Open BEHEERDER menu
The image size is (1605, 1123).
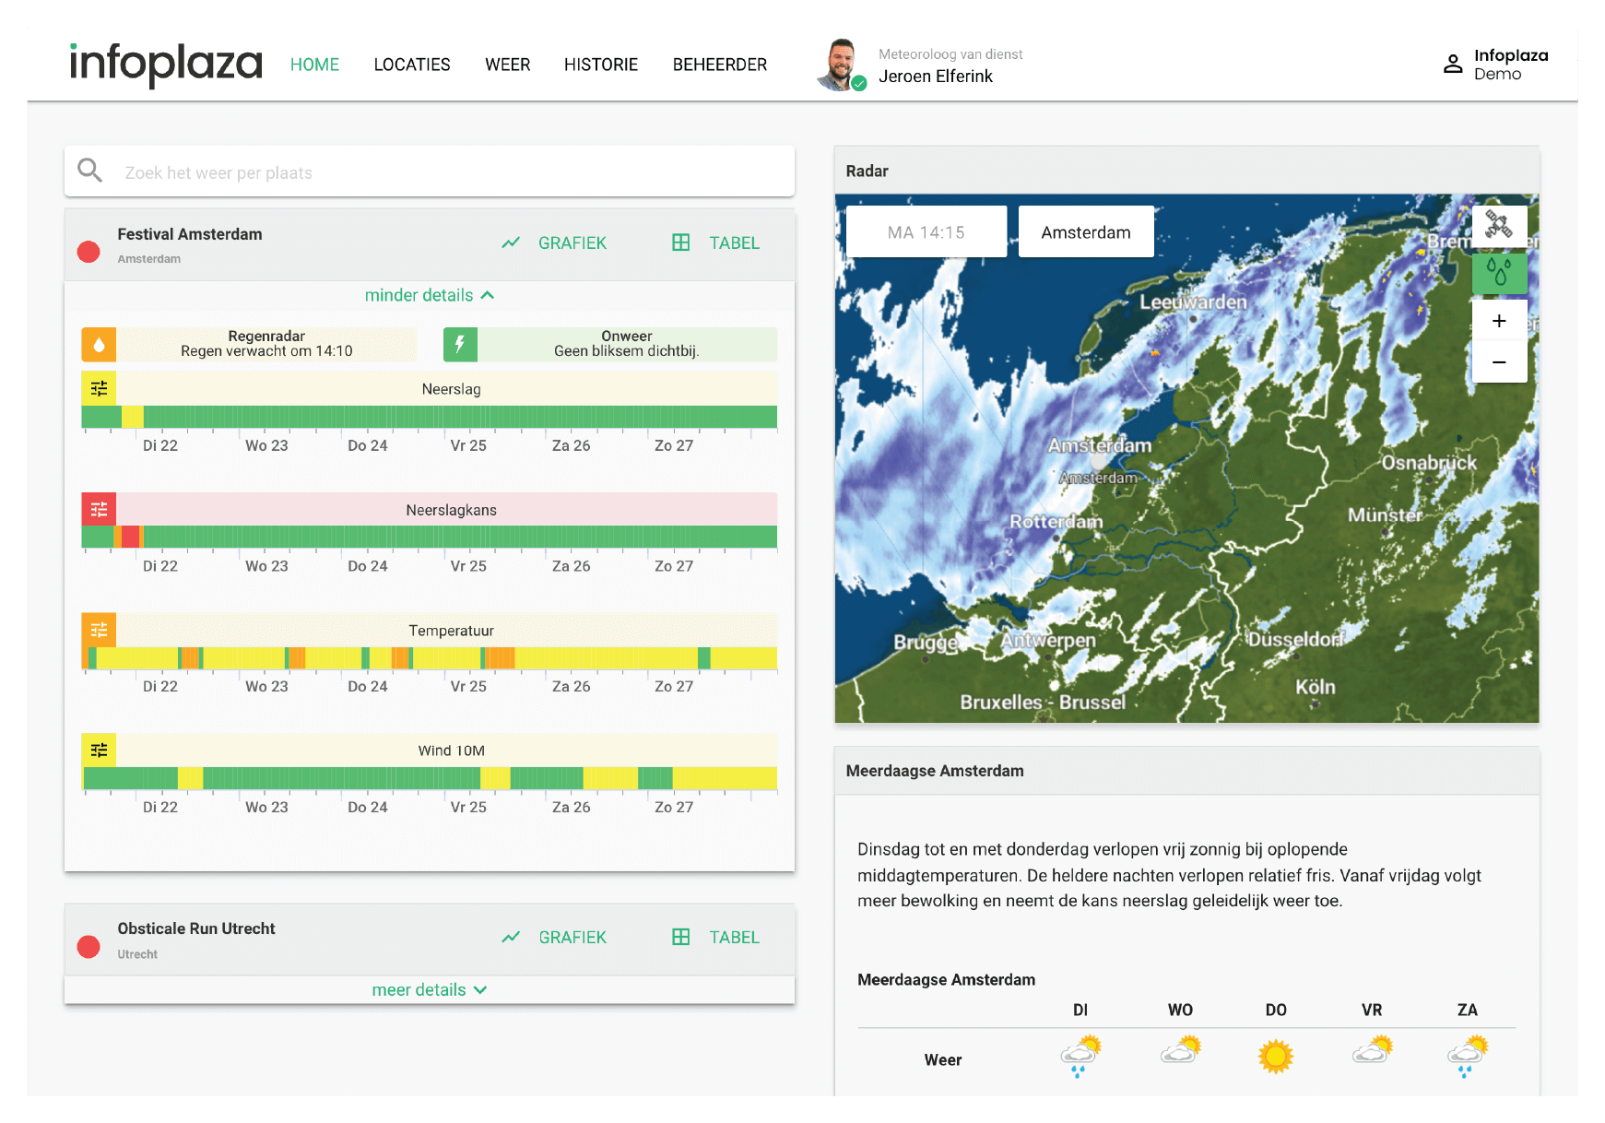pyautogui.click(x=720, y=65)
